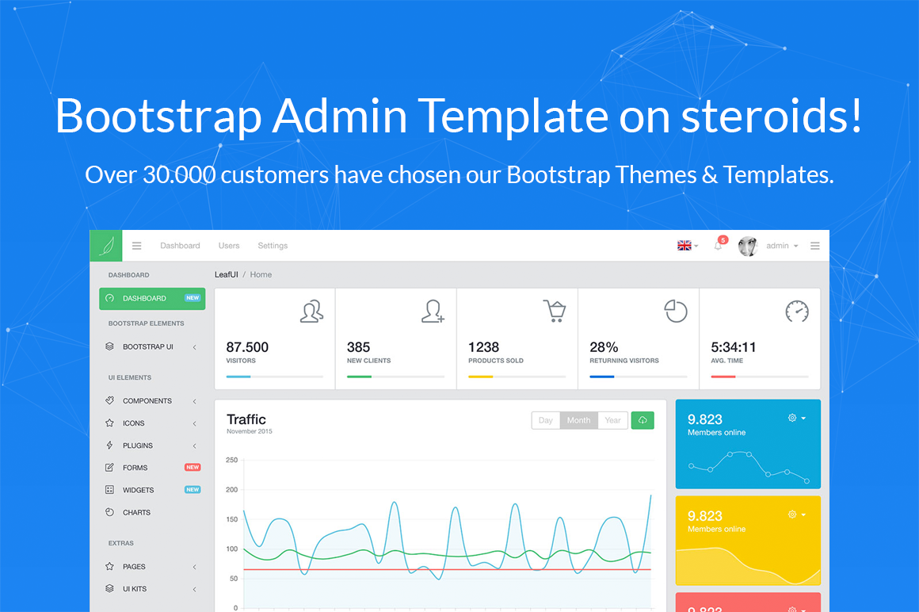This screenshot has width=919, height=612.
Task: Open the Users top menu item
Action: 229,246
